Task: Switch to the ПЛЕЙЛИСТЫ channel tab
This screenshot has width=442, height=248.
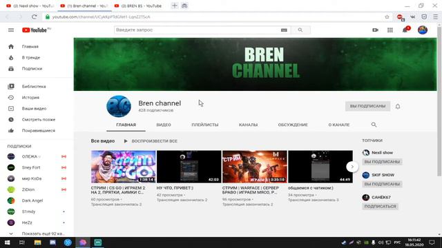Action: pyautogui.click(x=205, y=125)
